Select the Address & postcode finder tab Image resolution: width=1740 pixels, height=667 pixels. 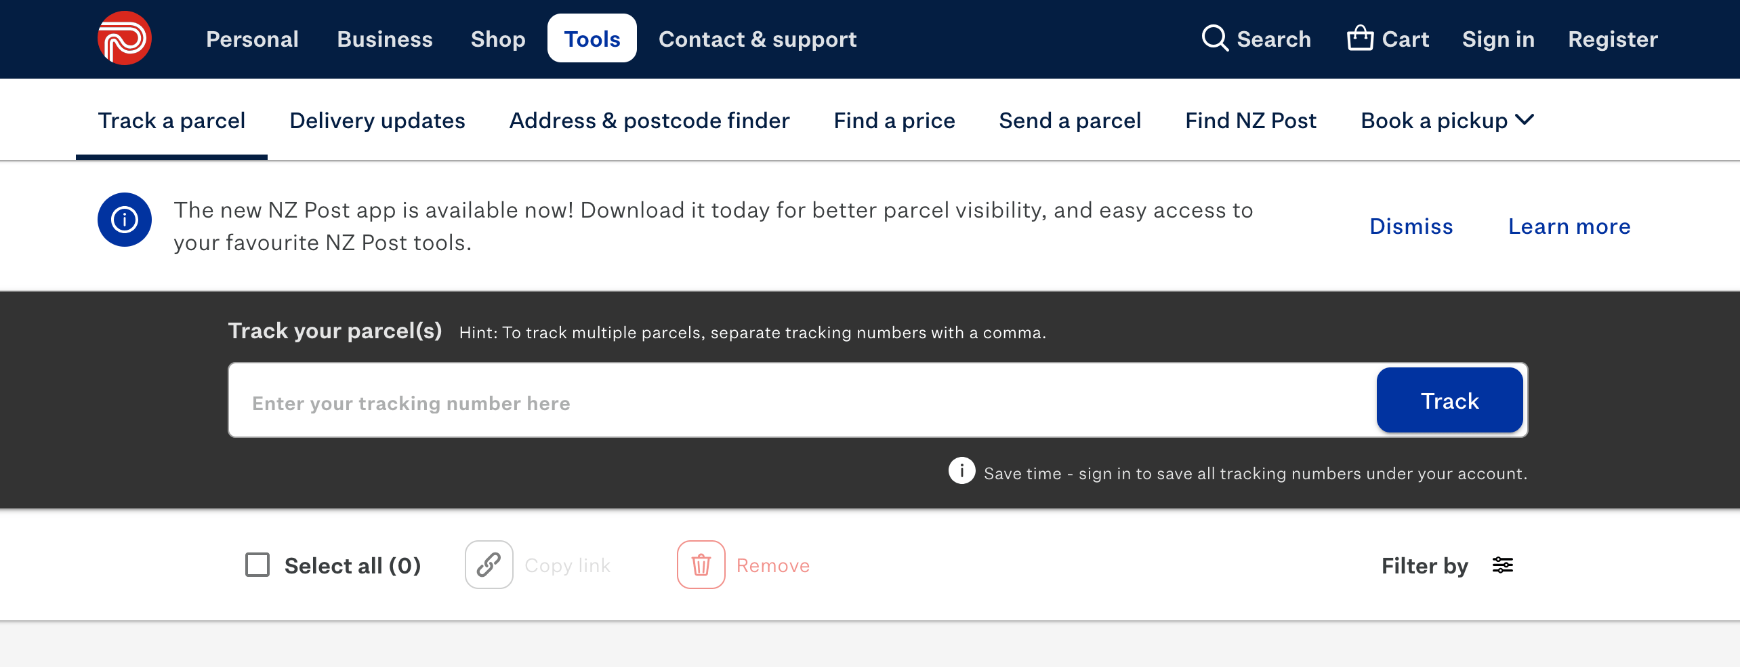coord(649,120)
